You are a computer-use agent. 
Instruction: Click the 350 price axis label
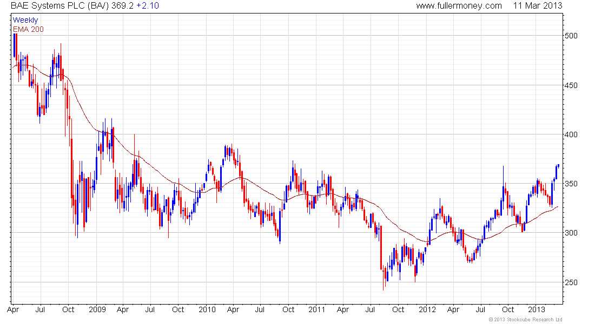pyautogui.click(x=571, y=184)
